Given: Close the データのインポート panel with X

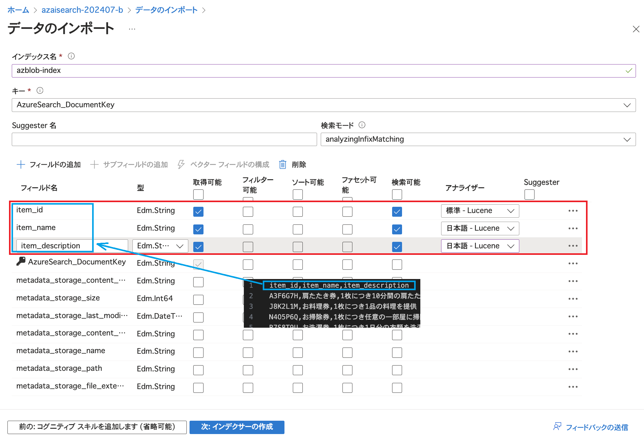Looking at the screenshot, I should click(636, 29).
